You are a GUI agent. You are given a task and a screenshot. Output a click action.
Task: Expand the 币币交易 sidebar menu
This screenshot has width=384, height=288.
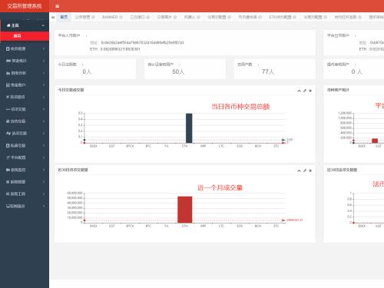coord(25,109)
